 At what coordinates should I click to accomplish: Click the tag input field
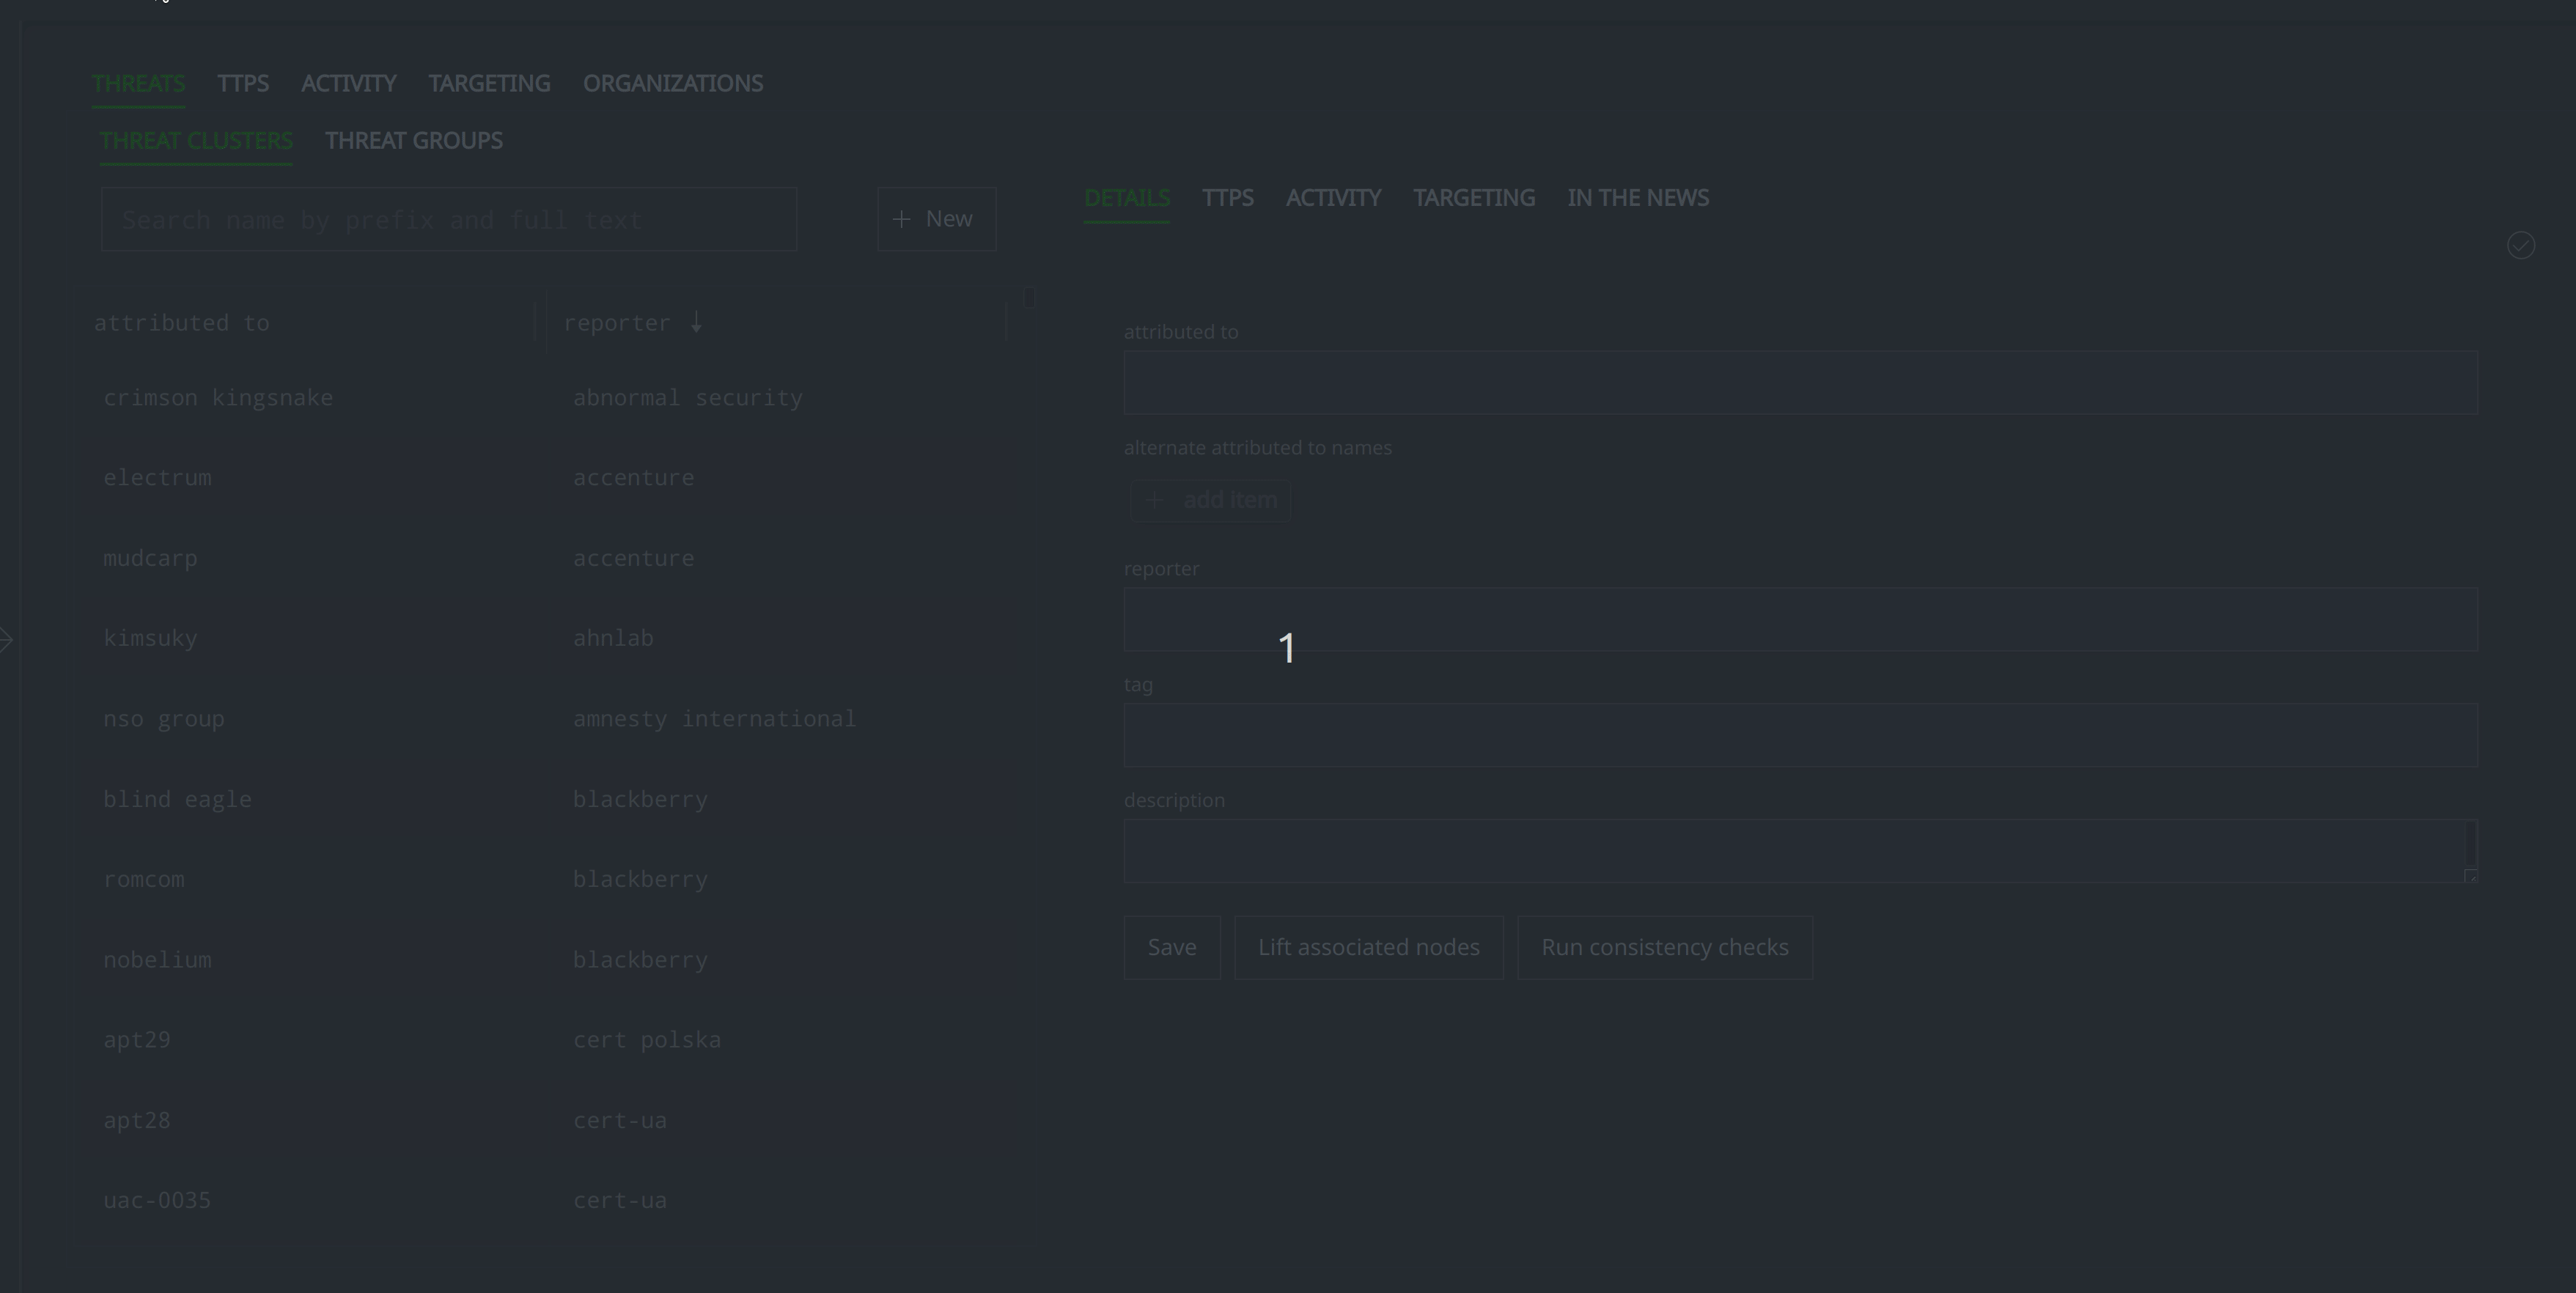[x=1799, y=735]
